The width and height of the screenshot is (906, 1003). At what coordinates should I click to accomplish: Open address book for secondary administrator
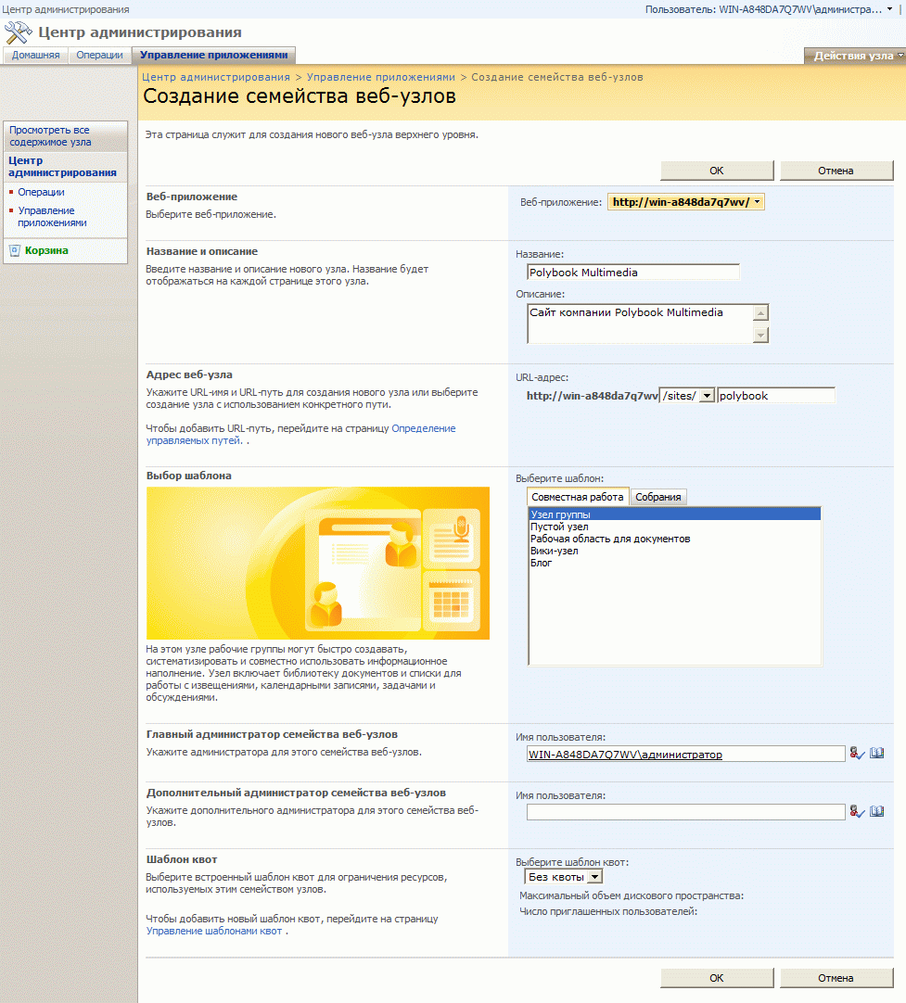click(876, 812)
